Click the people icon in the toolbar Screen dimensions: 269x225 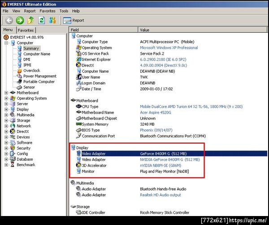point(52,20)
